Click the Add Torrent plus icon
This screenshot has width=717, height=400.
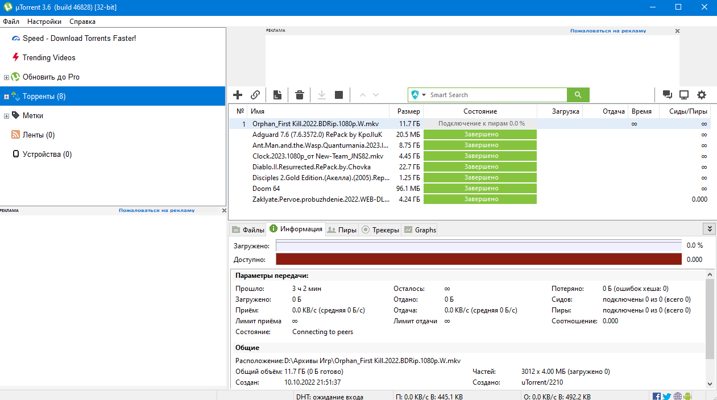tap(238, 95)
